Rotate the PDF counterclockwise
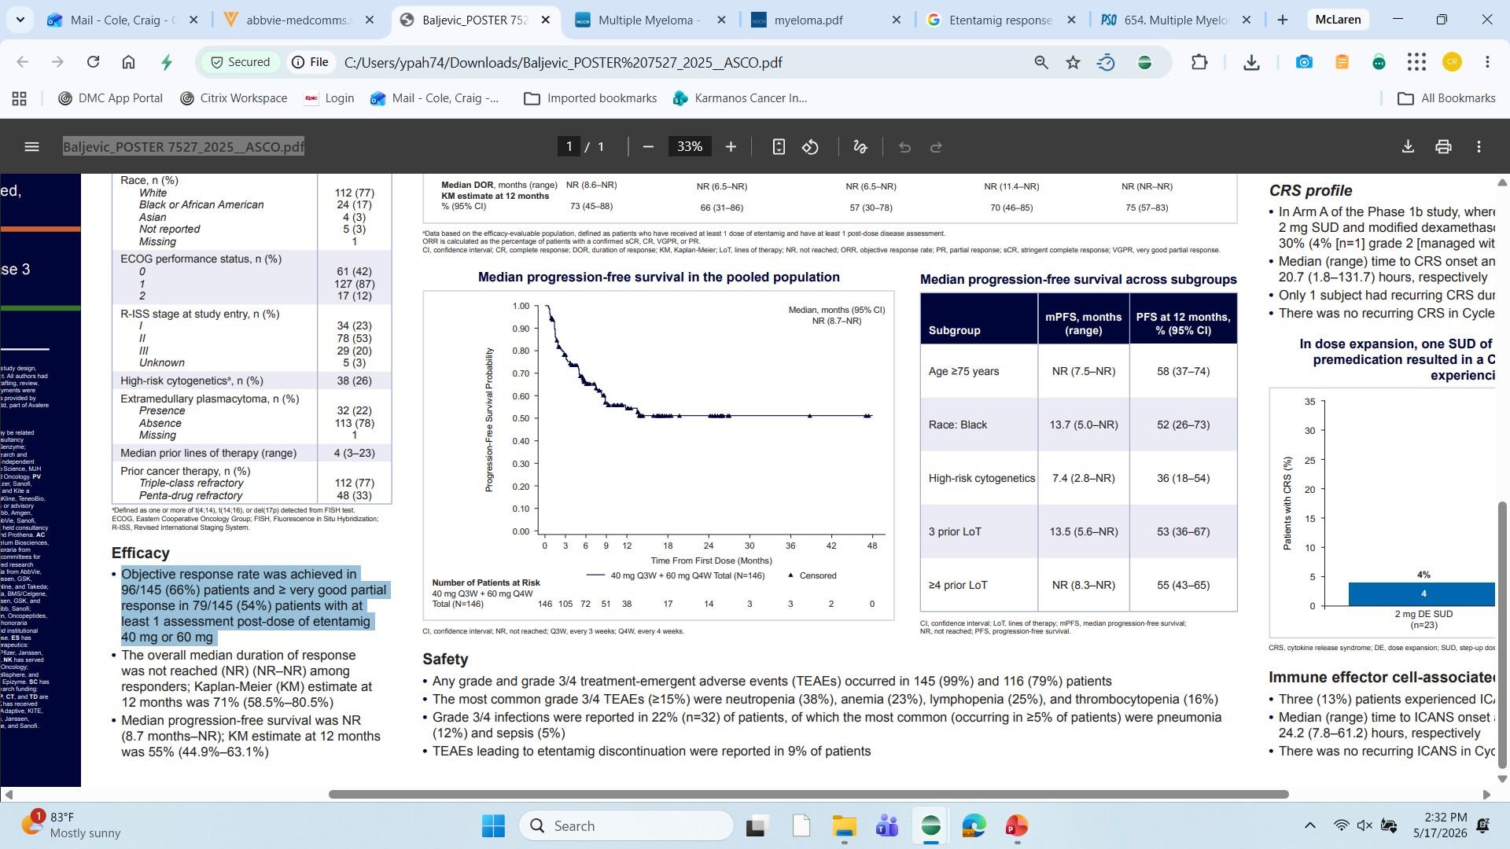 [810, 147]
